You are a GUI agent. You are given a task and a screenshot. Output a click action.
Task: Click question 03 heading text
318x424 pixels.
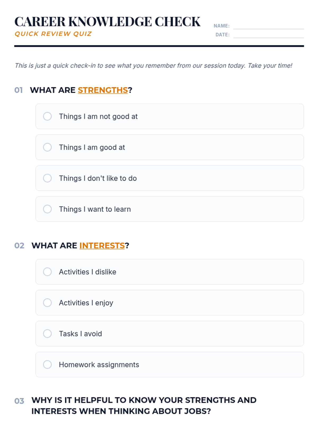click(x=144, y=405)
